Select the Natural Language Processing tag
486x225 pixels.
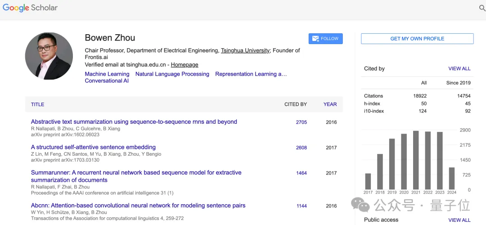tap(172, 74)
